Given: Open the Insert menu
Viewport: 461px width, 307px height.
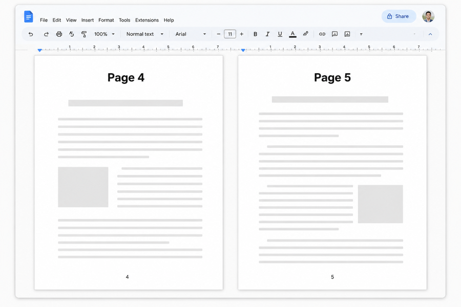Looking at the screenshot, I should (x=88, y=20).
